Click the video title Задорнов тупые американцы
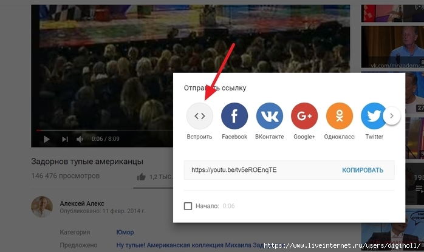This screenshot has width=424, height=252. coord(87,162)
